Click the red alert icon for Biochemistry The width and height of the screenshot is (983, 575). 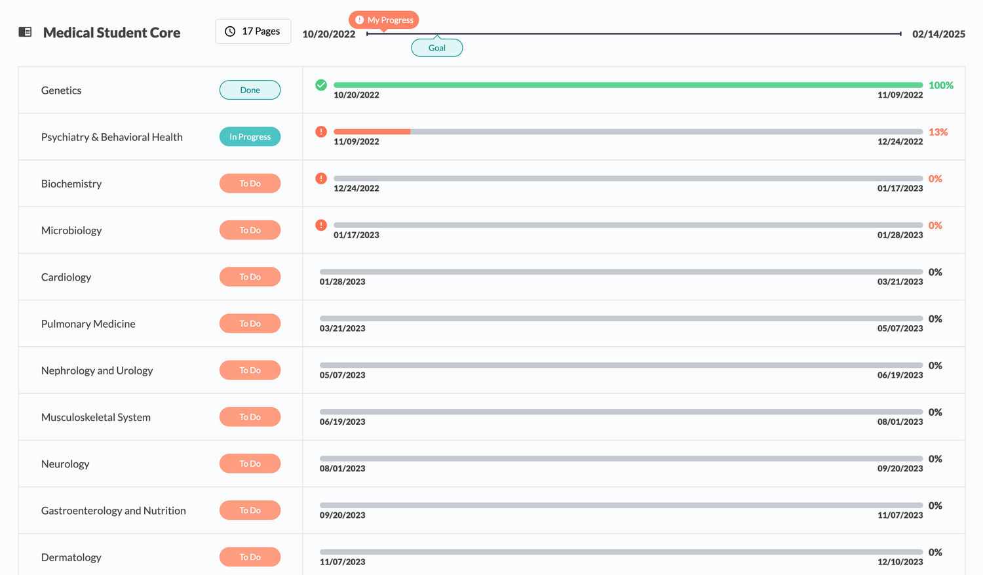pos(321,178)
